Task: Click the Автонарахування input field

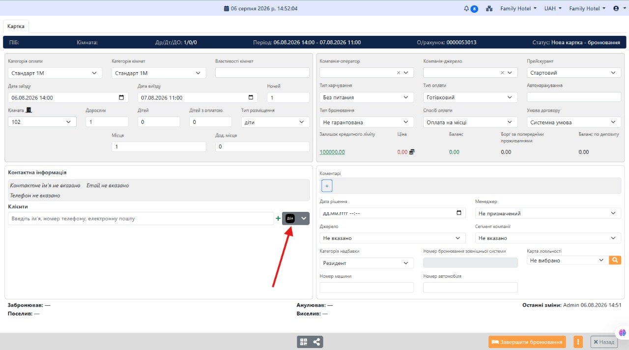Action: pos(574,97)
